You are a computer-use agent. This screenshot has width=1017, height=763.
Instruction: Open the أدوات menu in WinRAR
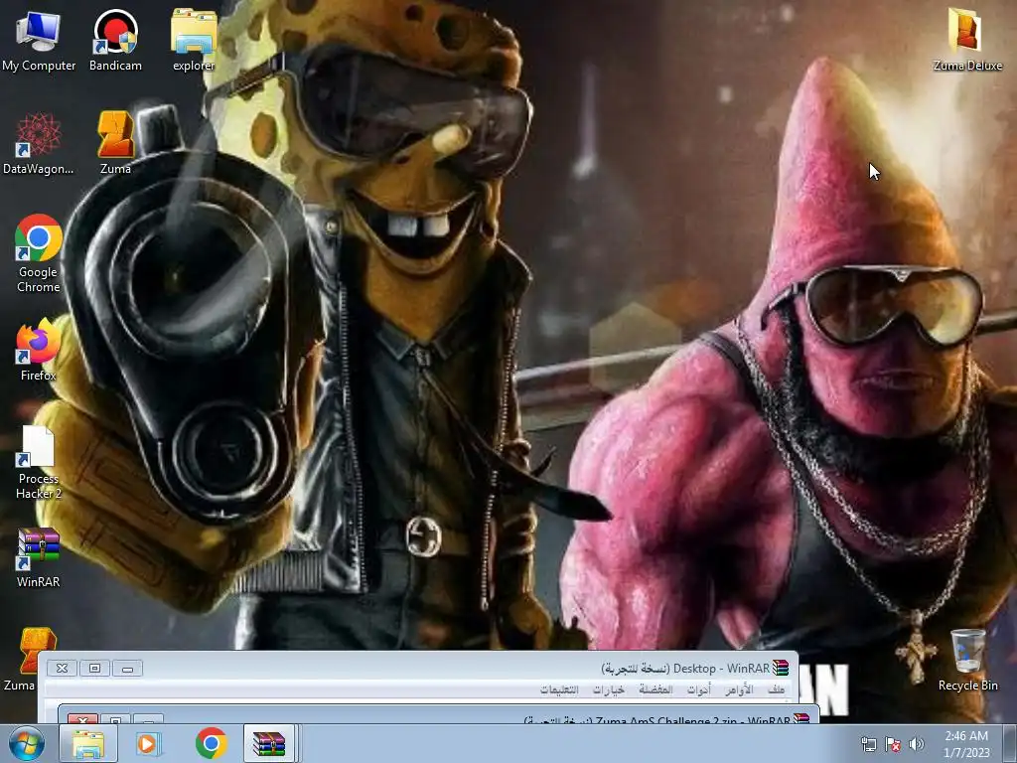[698, 689]
